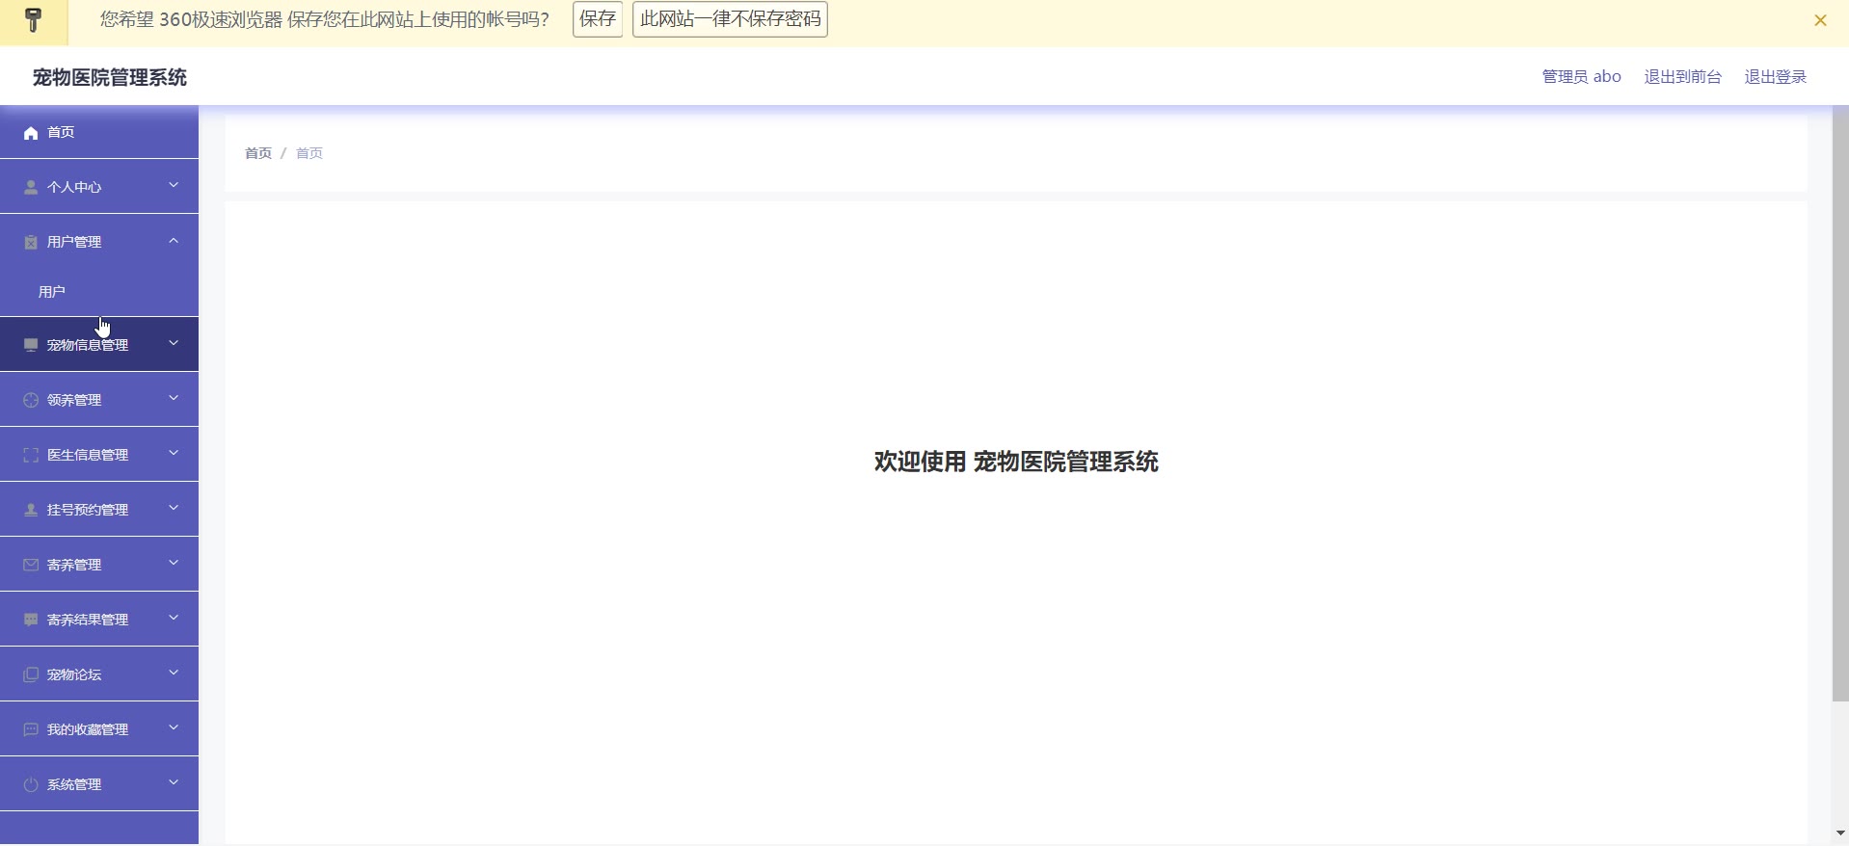The width and height of the screenshot is (1849, 846).
Task: Click the monitor icon for 宠物信息管理
Action: [x=31, y=346]
